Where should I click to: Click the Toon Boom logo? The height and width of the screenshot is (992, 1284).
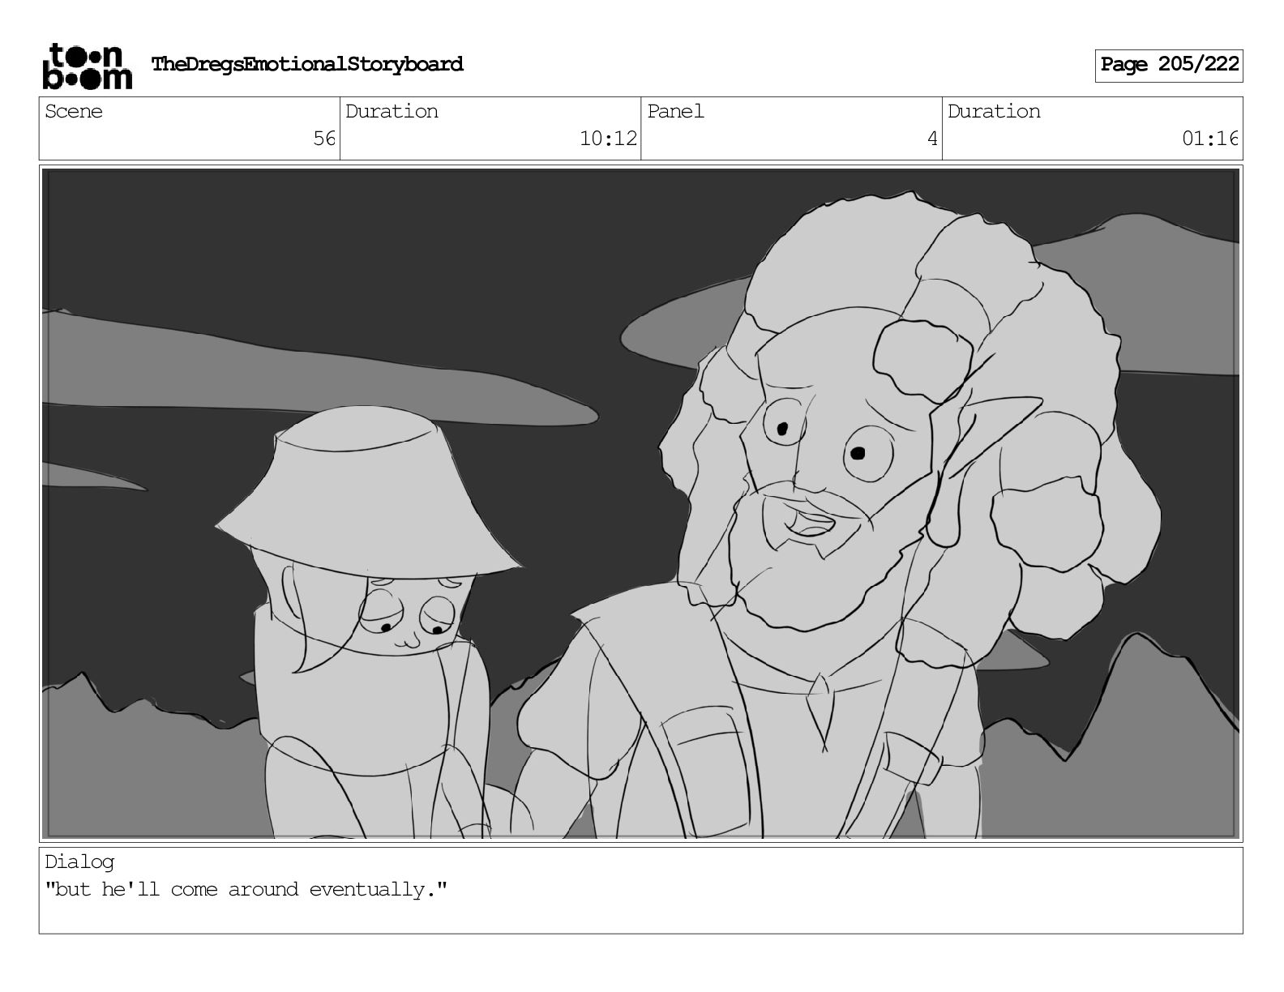point(87,66)
